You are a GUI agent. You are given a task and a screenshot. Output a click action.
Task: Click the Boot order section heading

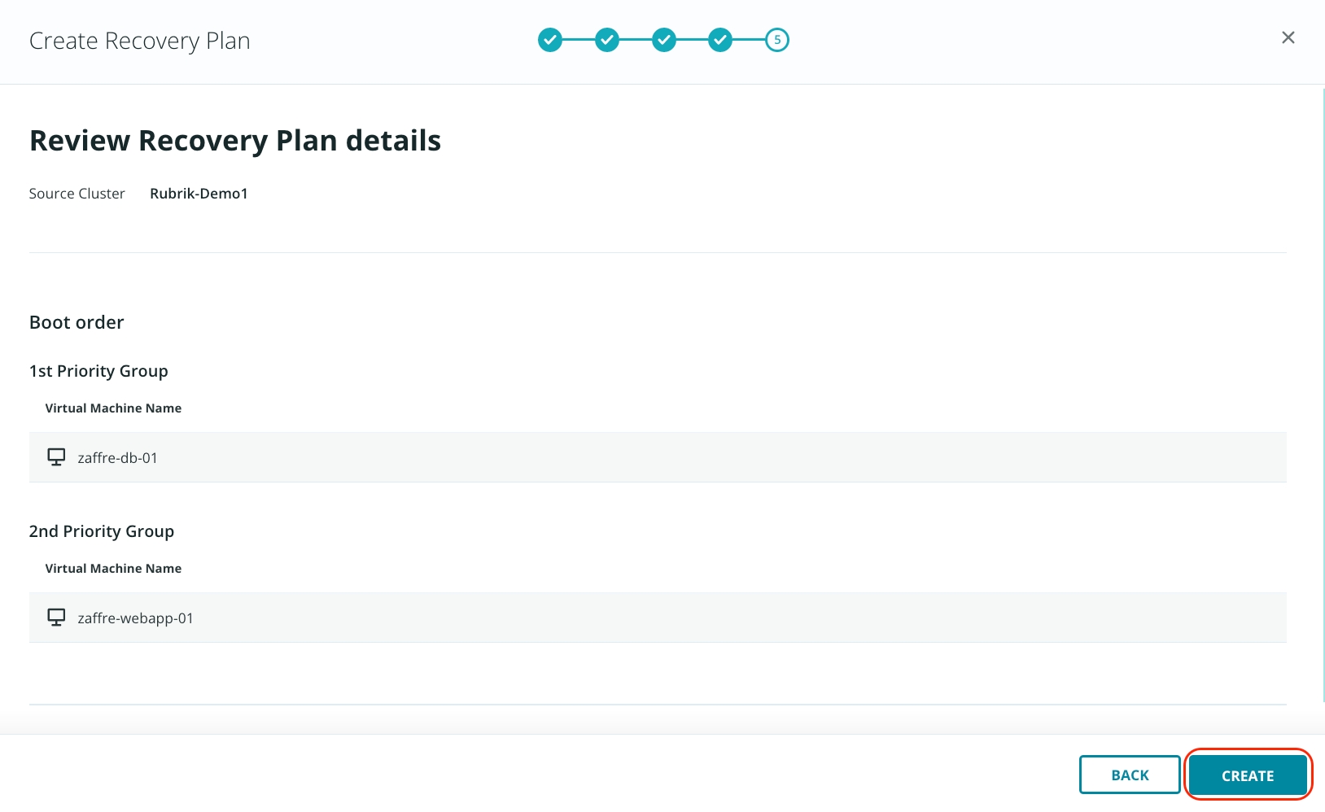(x=77, y=322)
